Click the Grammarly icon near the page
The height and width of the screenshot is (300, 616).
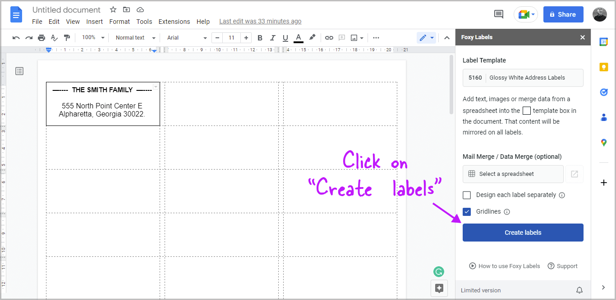439,272
